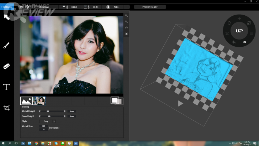Click the wifi signal icon in top bar
Screen dimensions: 259x146
(21, 7)
